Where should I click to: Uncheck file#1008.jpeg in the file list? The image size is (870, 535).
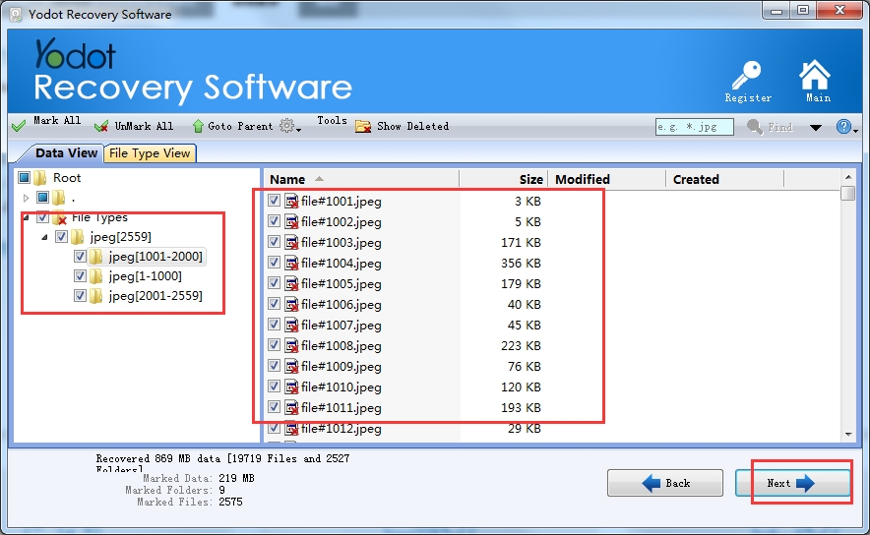click(275, 345)
